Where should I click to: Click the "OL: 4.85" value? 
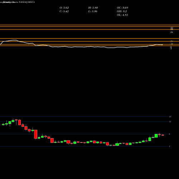pos(122,15)
